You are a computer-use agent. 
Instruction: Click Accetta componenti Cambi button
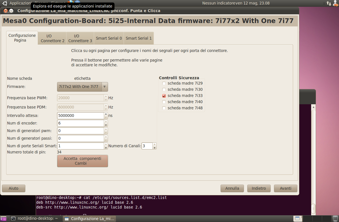(x=82, y=161)
